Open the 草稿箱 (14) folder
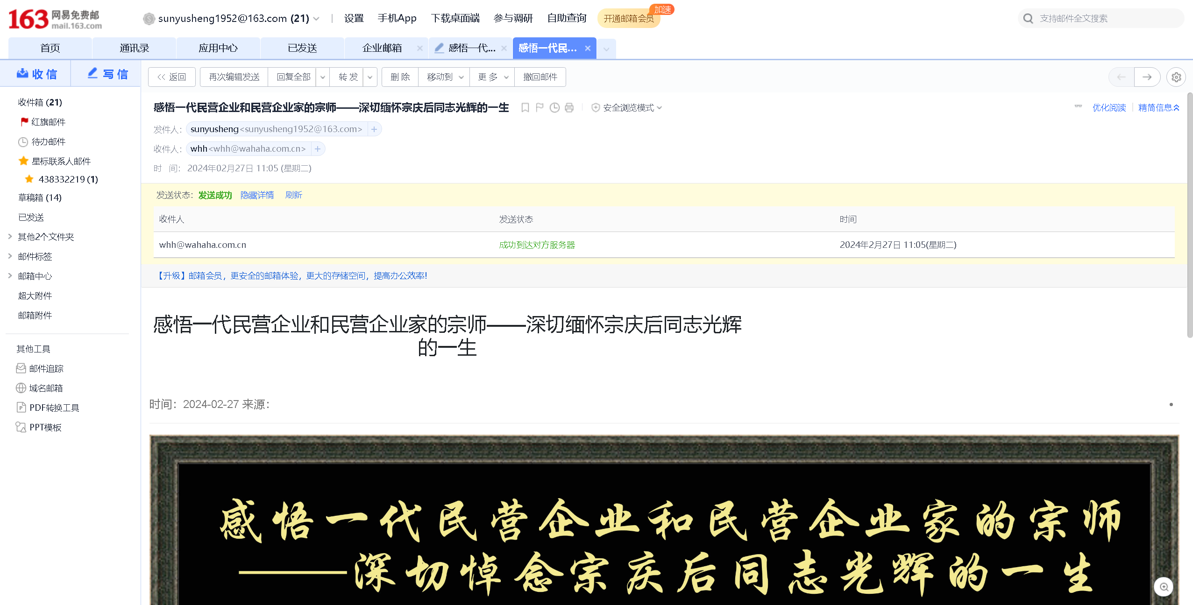 pyautogui.click(x=40, y=197)
